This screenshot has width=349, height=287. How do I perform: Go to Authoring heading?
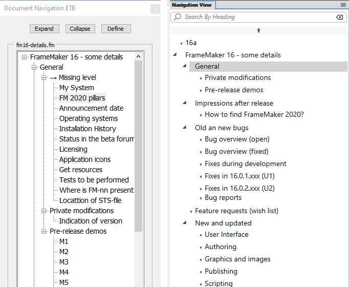(x=221, y=247)
